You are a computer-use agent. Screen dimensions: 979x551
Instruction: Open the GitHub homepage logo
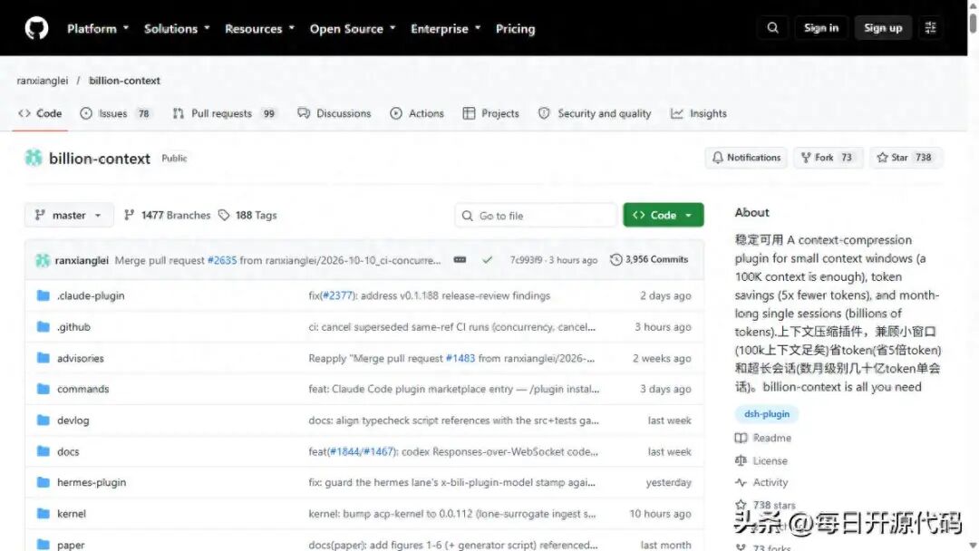[36, 28]
